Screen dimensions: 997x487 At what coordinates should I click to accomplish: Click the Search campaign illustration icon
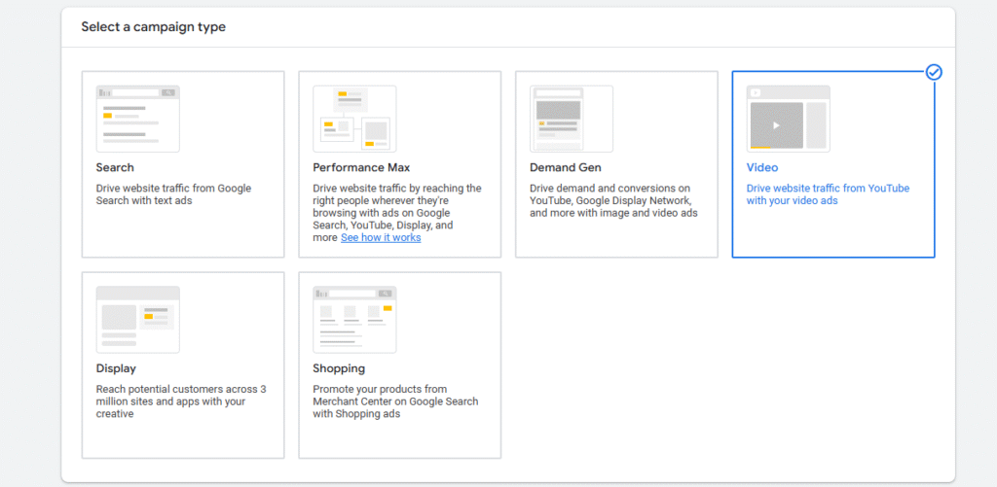[x=138, y=119]
